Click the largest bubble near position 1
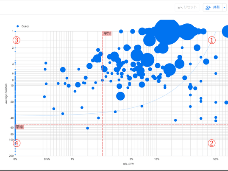228x171 pixels. pos(167,32)
